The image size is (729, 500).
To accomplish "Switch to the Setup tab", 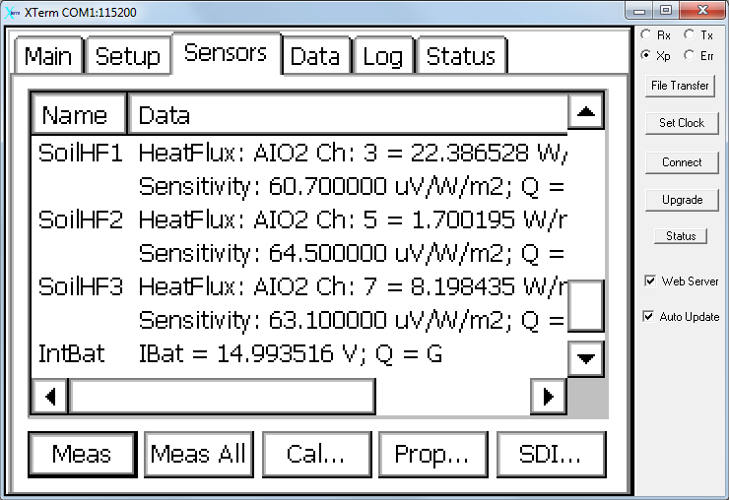I will (x=128, y=56).
